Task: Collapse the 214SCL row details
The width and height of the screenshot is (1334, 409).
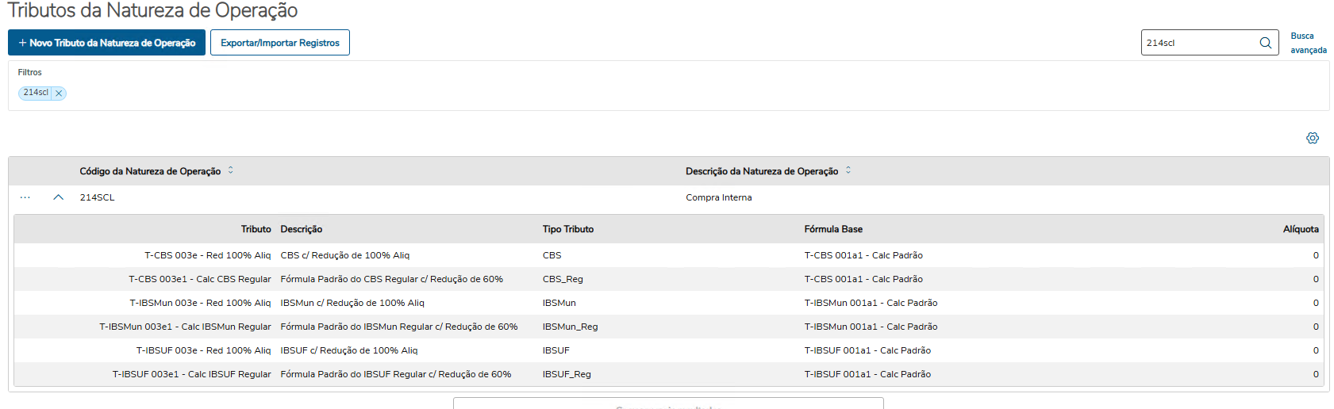Action: tap(58, 197)
